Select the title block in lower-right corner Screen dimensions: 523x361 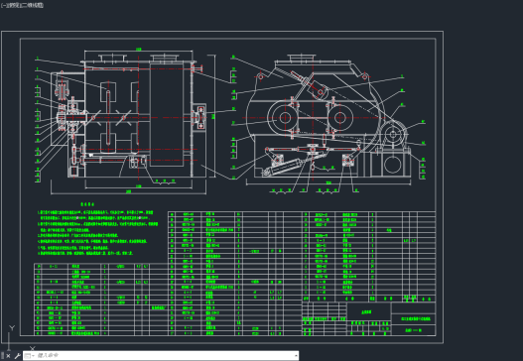(x=368, y=318)
